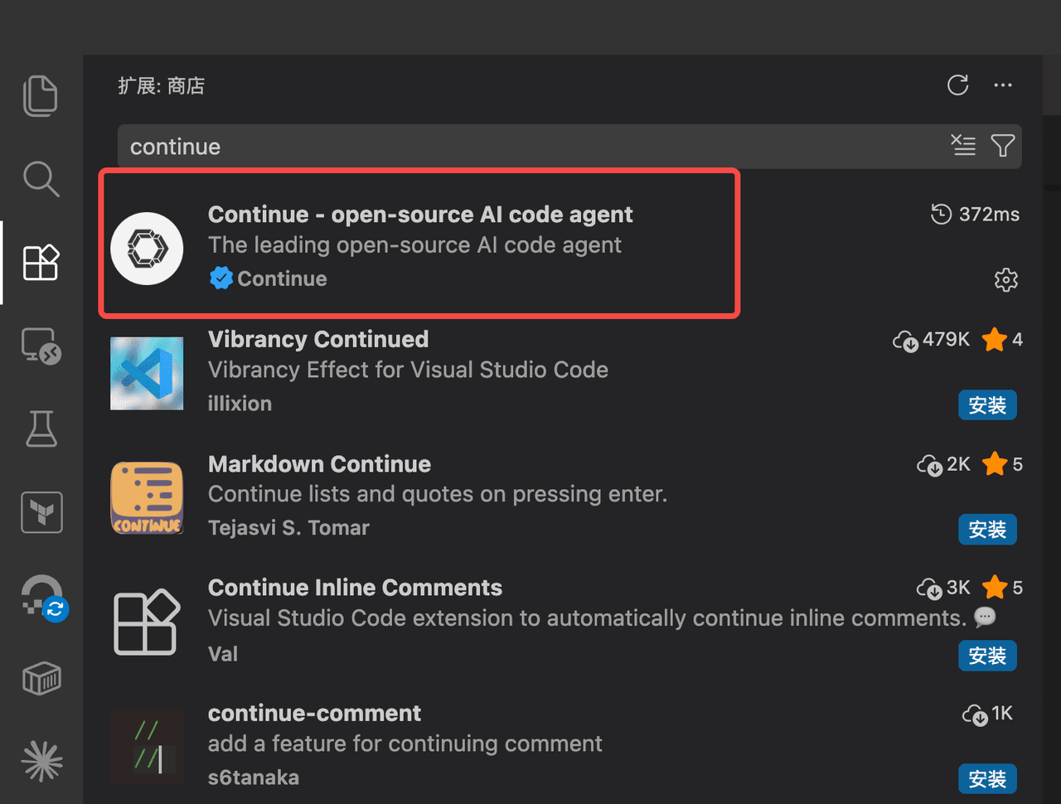Viewport: 1061px width, 804px height.
Task: Clear the extensions search results
Action: pyautogui.click(x=963, y=146)
